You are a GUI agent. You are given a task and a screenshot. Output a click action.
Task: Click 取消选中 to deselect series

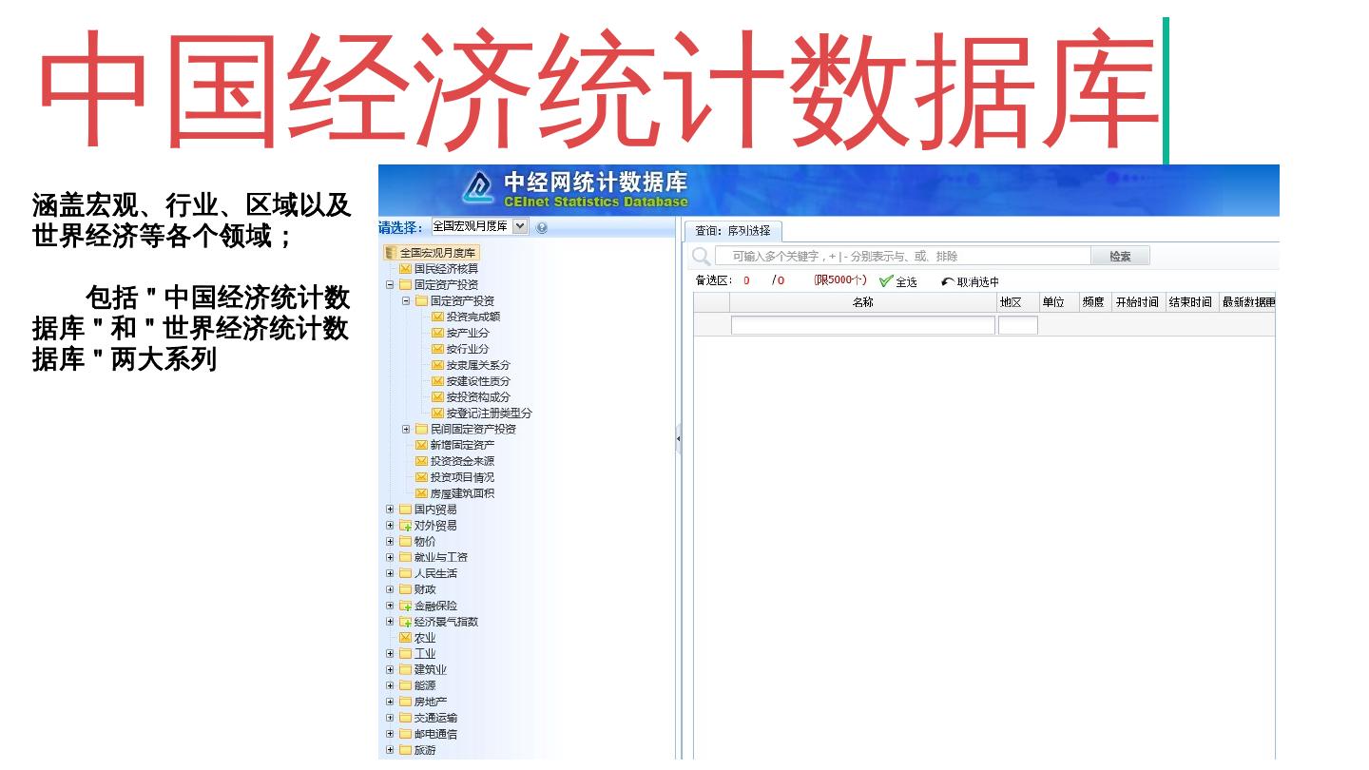pyautogui.click(x=971, y=281)
